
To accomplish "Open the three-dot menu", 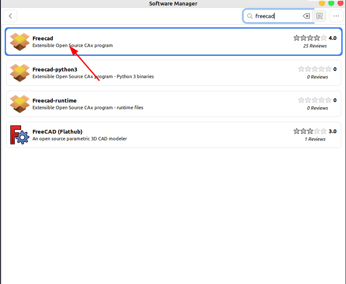I will (x=336, y=16).
